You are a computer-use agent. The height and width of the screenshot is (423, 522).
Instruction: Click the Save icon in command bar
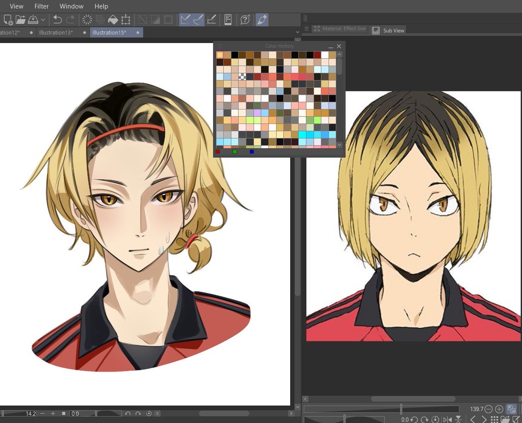33,20
